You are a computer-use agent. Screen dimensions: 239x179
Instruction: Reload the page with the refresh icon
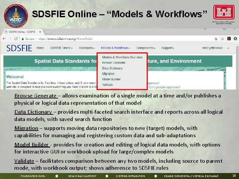(x=16, y=39)
